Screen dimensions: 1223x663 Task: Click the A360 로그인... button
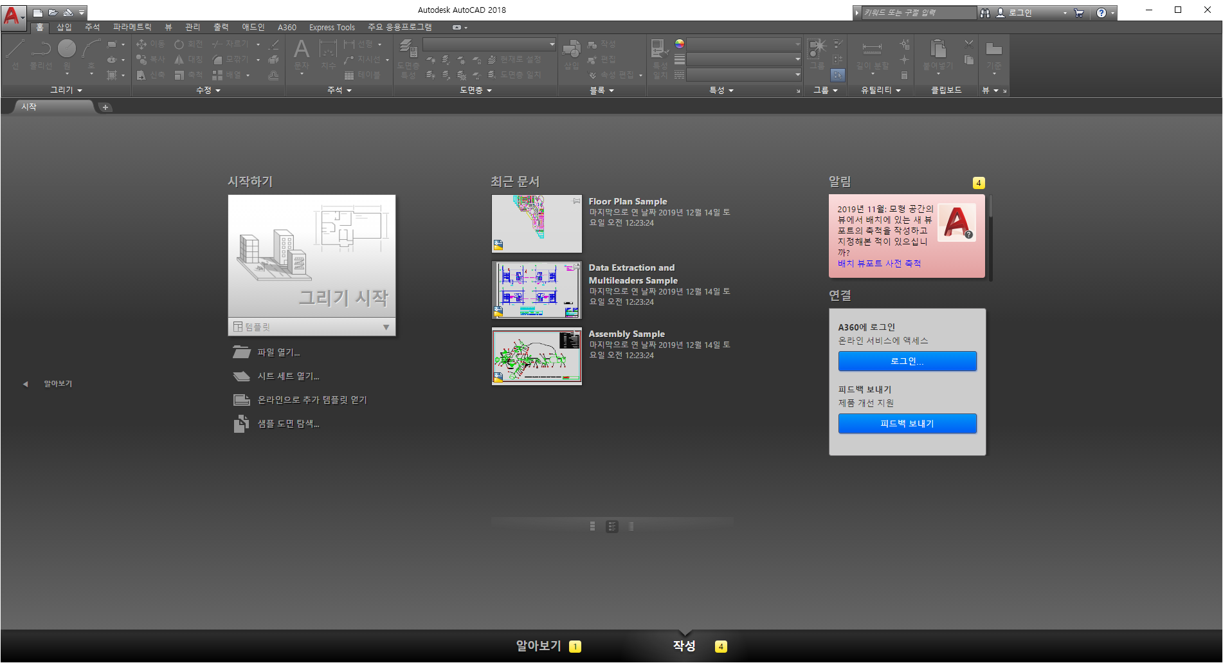tap(907, 361)
